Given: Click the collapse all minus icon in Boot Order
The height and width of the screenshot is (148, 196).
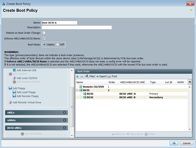Looking at the screenshot, I should 81,76.
